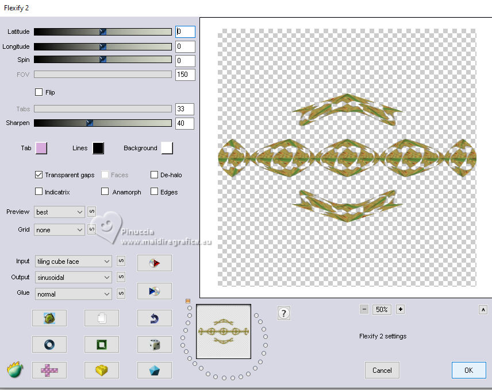
Task: Click the blue undo arrow button
Action: click(x=155, y=318)
